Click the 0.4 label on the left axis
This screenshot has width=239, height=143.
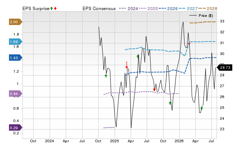16,121
